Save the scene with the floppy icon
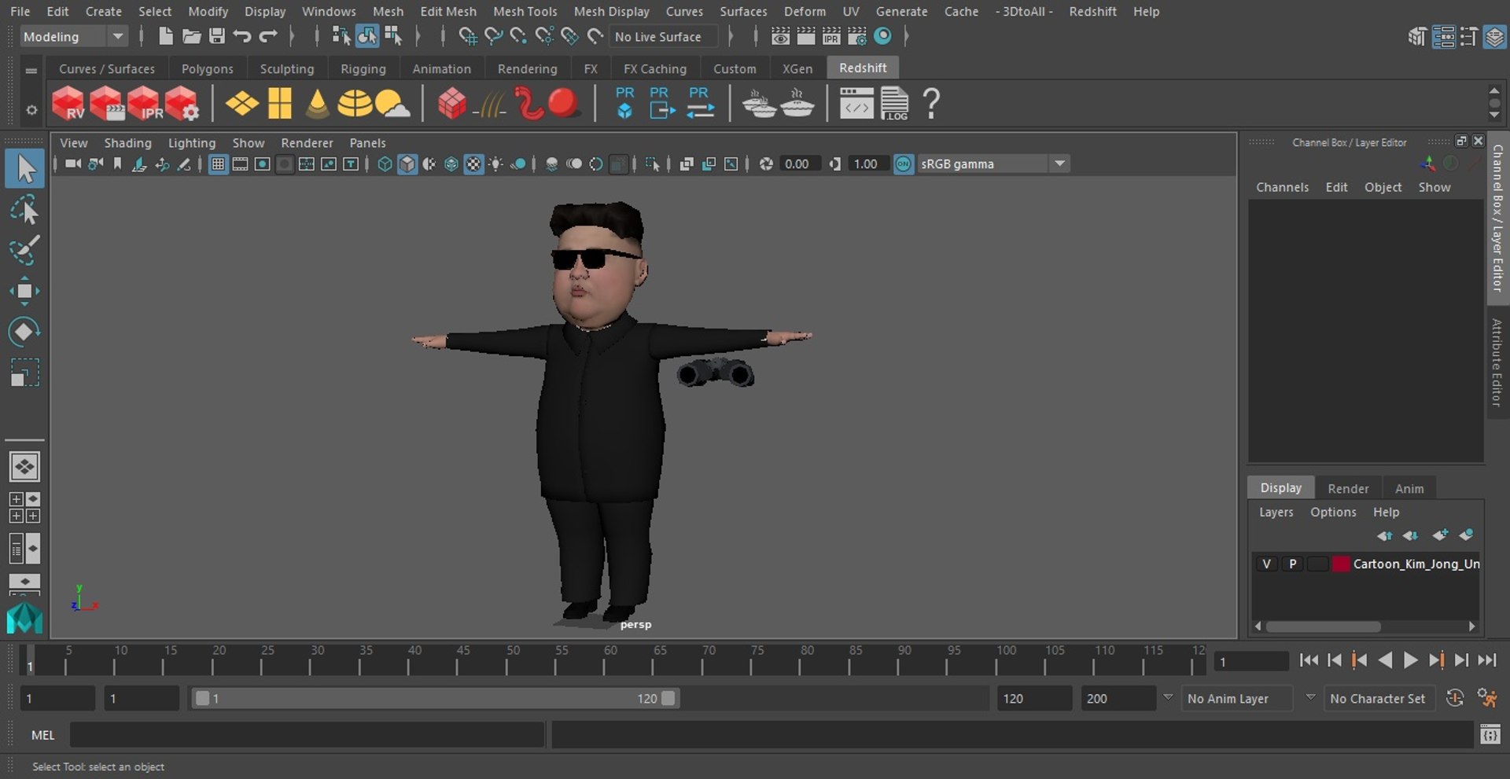This screenshot has width=1510, height=779. click(x=217, y=36)
